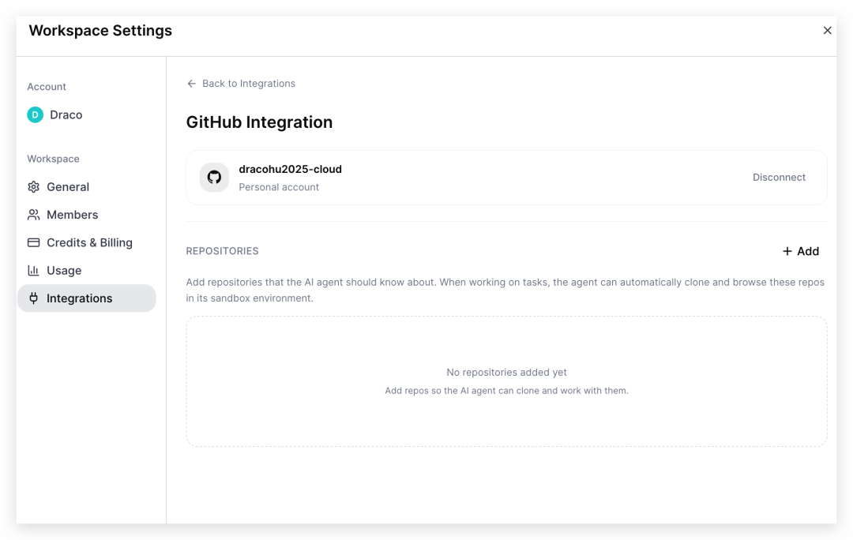The height and width of the screenshot is (540, 853).
Task: Click the back arrow icon
Action: pos(191,84)
